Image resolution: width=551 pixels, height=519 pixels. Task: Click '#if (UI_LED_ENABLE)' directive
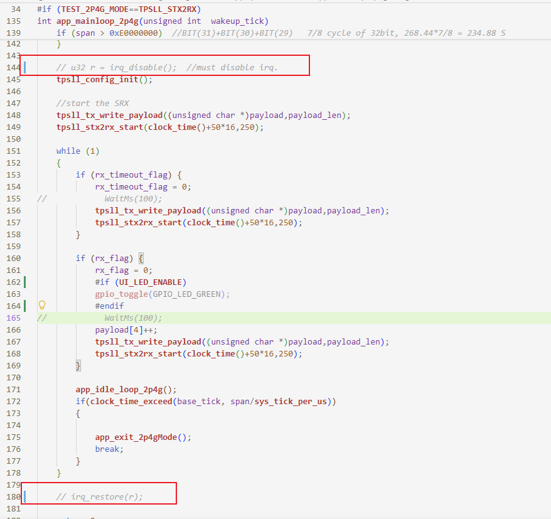click(x=141, y=282)
